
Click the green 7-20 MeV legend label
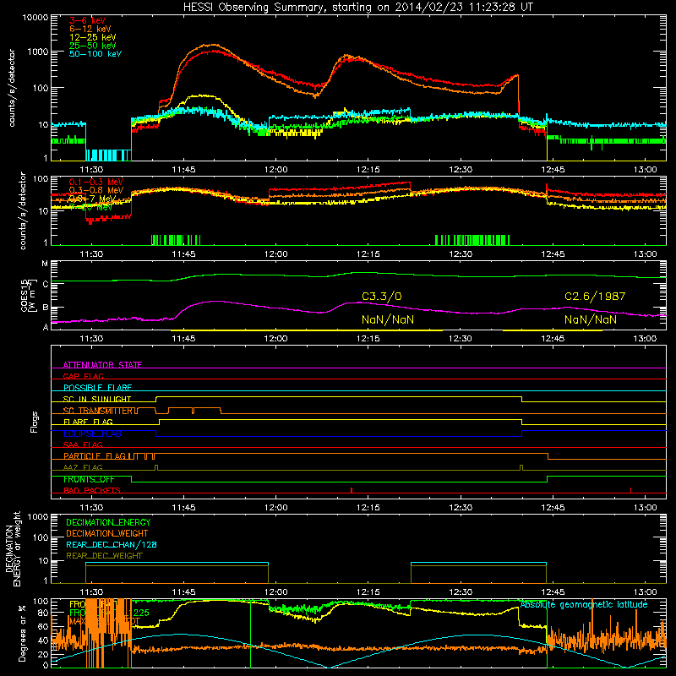tap(91, 207)
